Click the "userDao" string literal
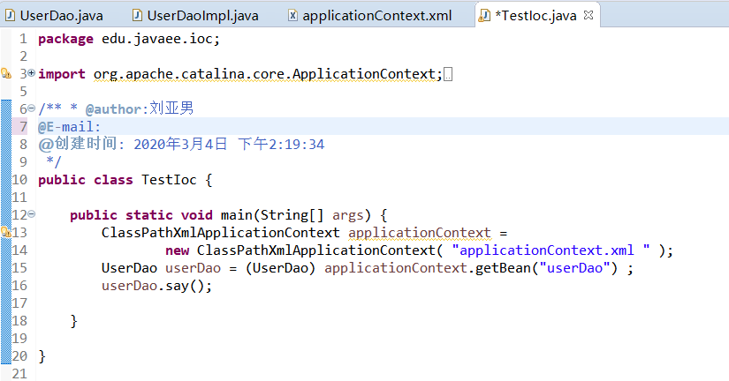 (x=574, y=268)
